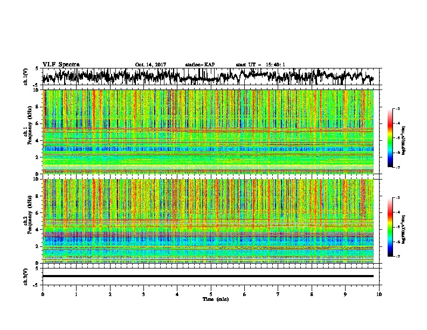Click the ch.2 spectrogram image

coord(208,221)
